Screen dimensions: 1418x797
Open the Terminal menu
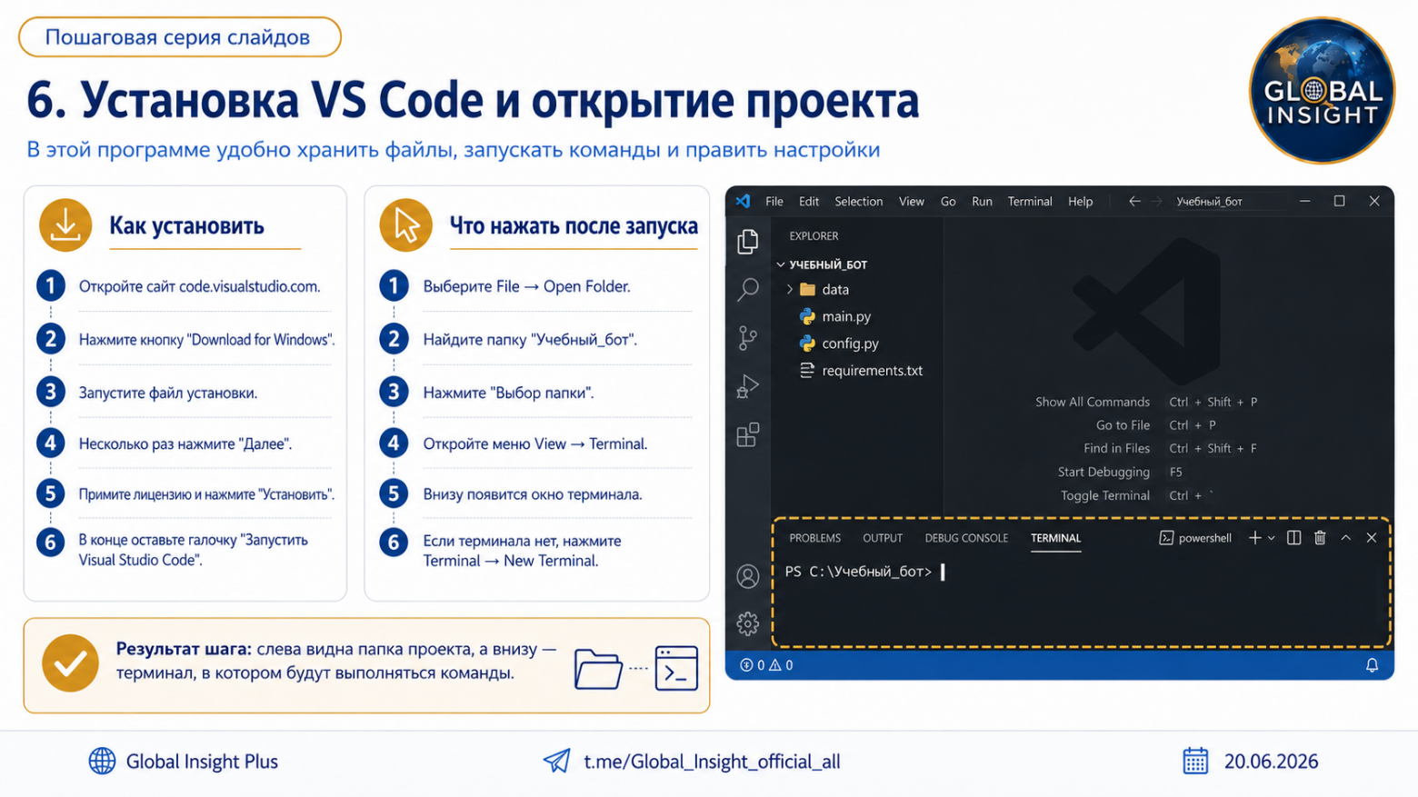tap(1030, 201)
